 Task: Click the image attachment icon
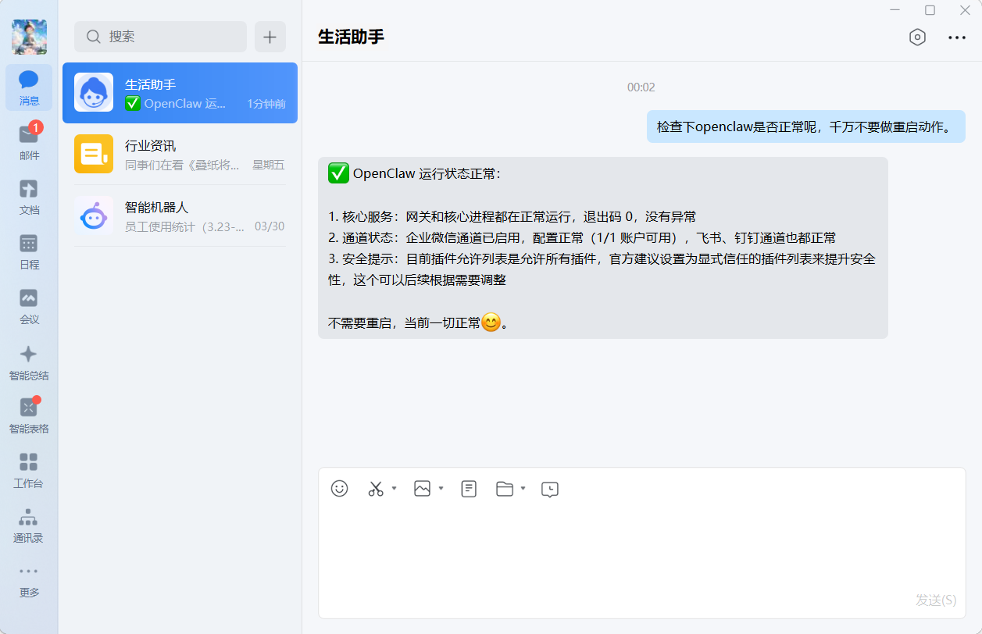422,489
